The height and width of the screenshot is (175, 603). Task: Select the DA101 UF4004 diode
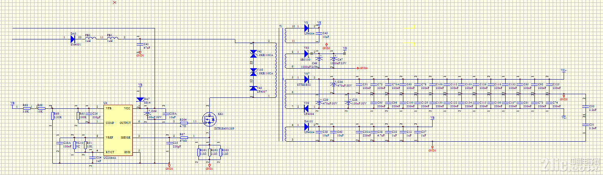306,126
